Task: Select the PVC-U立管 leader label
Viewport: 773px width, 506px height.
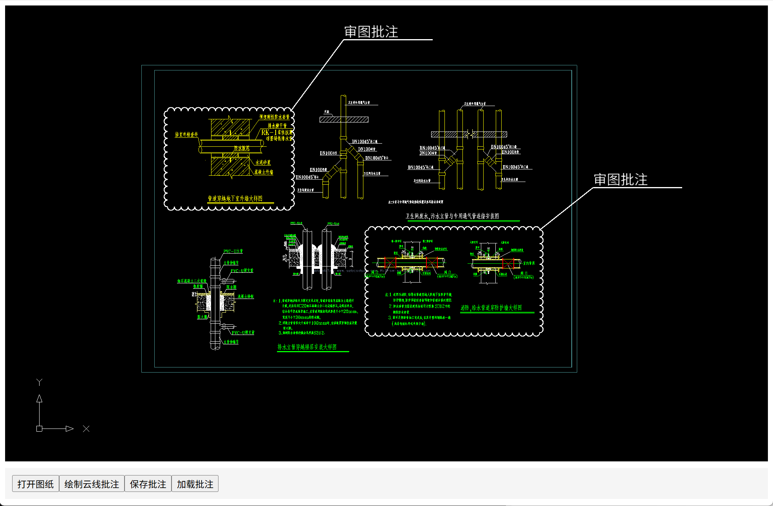Action: (233, 252)
